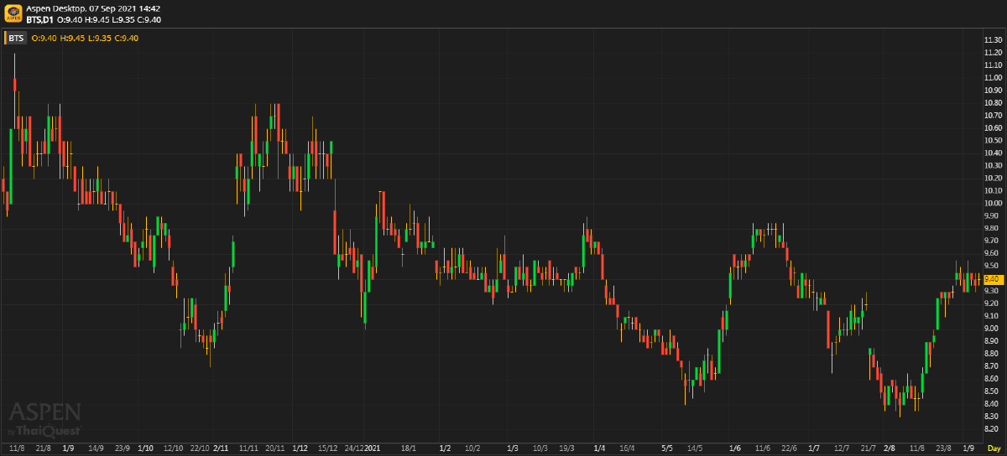
Task: Click the 'Aspen Desktop. 07 Sep 2021 14:42' header
Action: pyautogui.click(x=93, y=8)
